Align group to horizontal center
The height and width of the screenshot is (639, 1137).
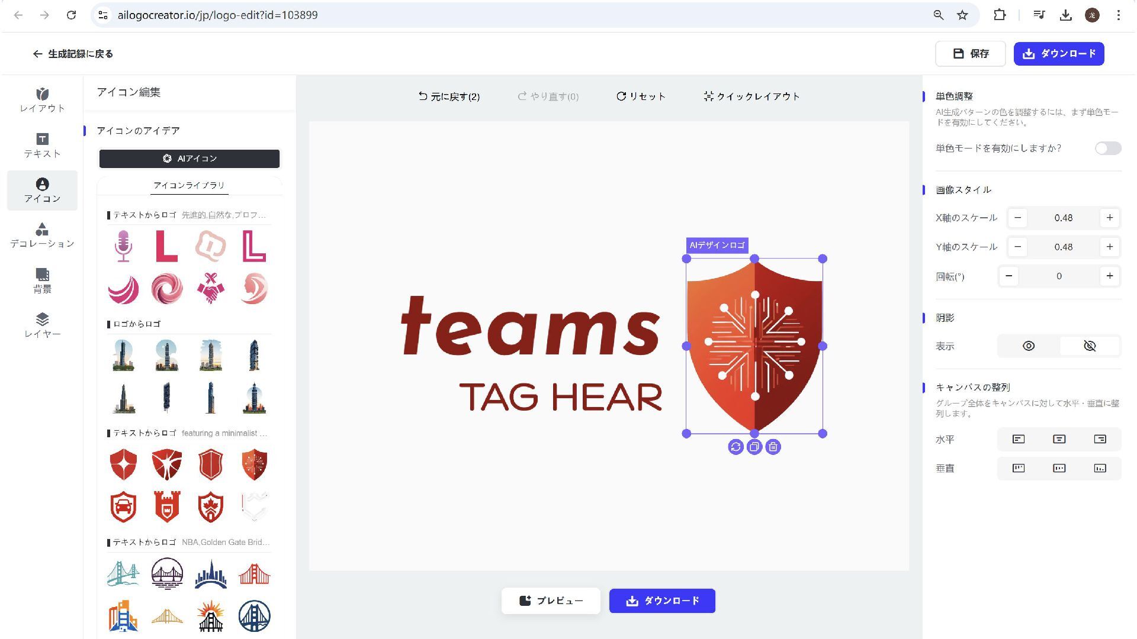click(x=1059, y=439)
